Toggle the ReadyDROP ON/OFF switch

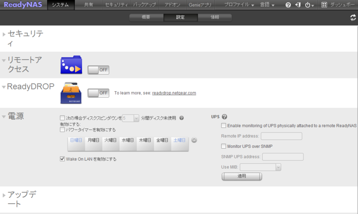98,93
